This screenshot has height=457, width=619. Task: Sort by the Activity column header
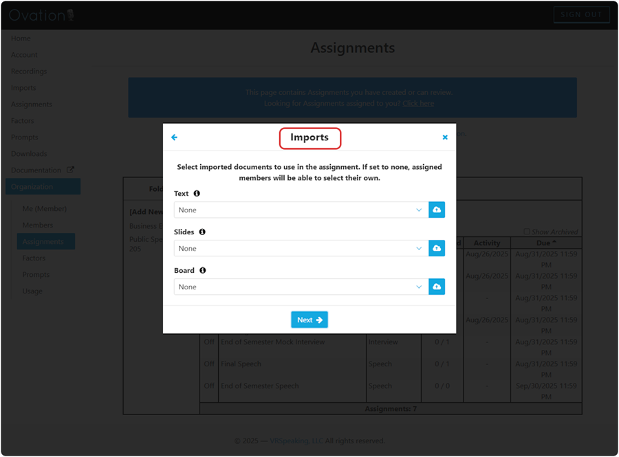click(487, 243)
